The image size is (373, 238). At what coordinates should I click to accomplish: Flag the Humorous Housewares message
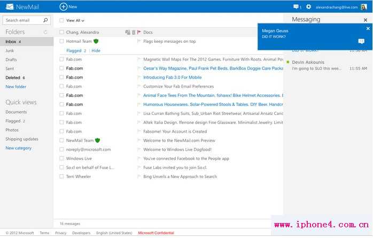click(x=139, y=104)
